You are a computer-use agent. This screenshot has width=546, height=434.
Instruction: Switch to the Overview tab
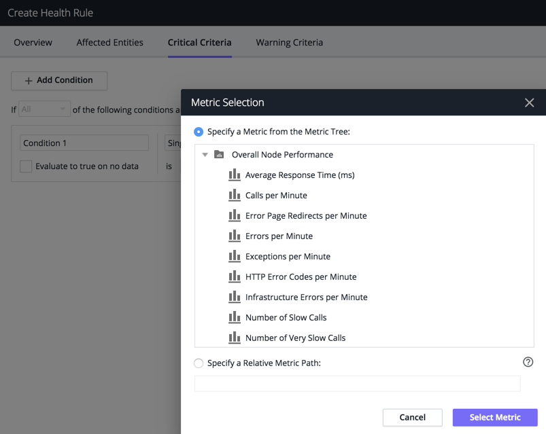pos(33,42)
